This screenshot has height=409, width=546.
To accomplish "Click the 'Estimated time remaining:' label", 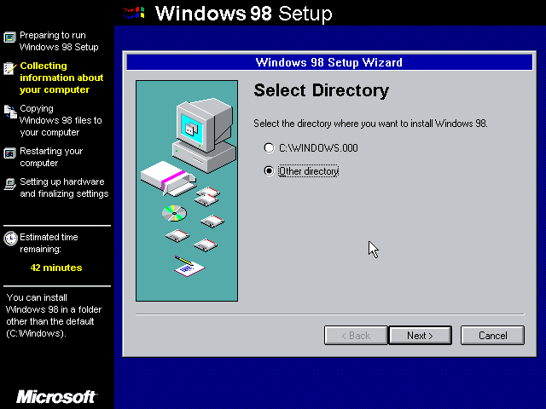I will click(x=49, y=243).
